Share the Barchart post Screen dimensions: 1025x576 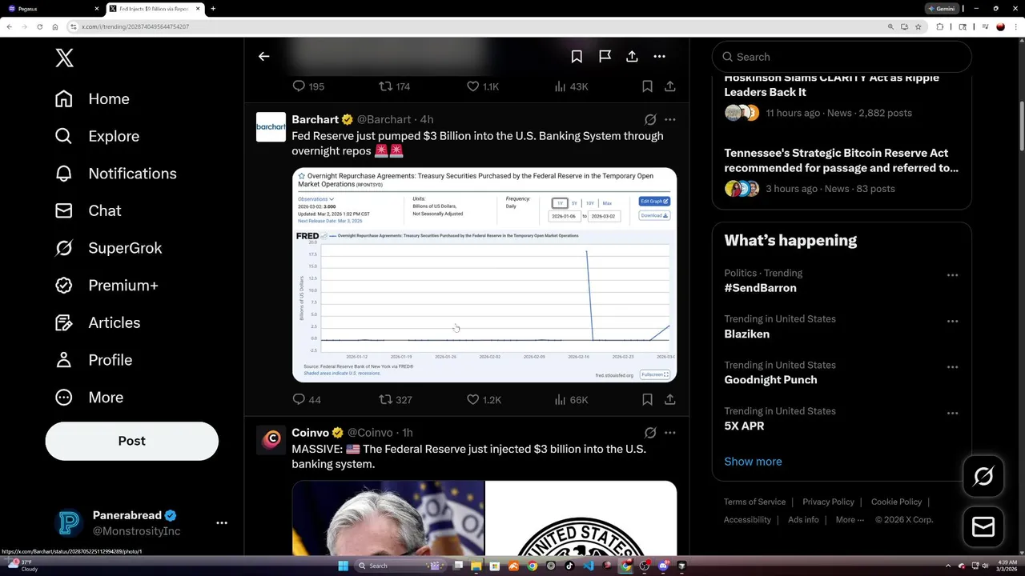669,399
